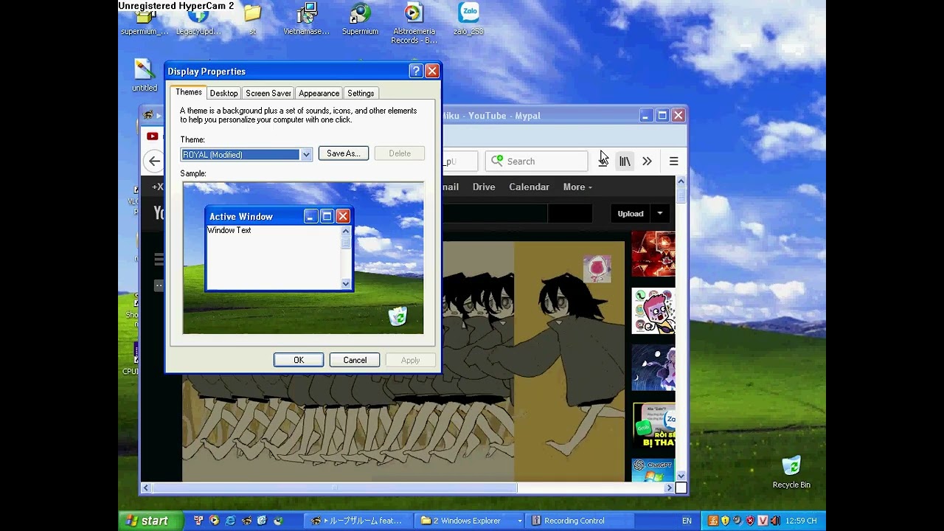Open the Drive link in YouTube top bar
Screen dimensions: 944x531
484,187
